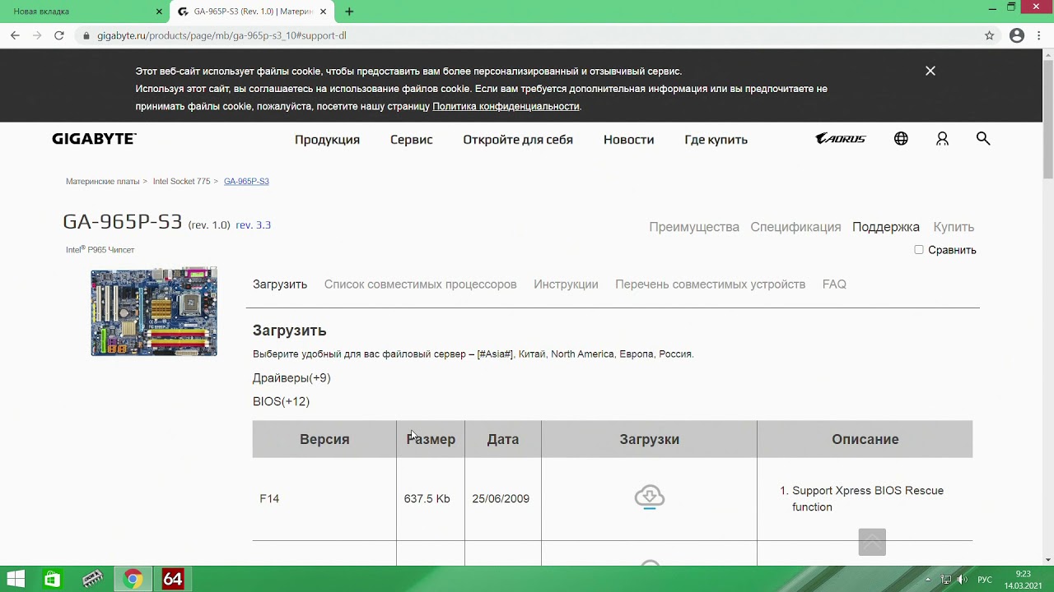Open 'Список совместимых процессоров' tab
Viewport: 1054px width, 592px height.
[420, 284]
